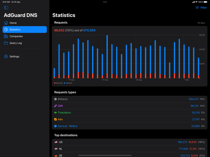The width and height of the screenshot is (210, 157).
Task: Open the Trackers request type row
Action: (130, 112)
